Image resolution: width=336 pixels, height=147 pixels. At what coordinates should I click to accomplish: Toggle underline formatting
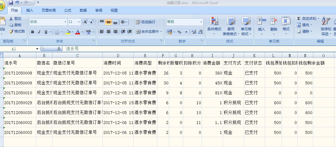click(46, 32)
